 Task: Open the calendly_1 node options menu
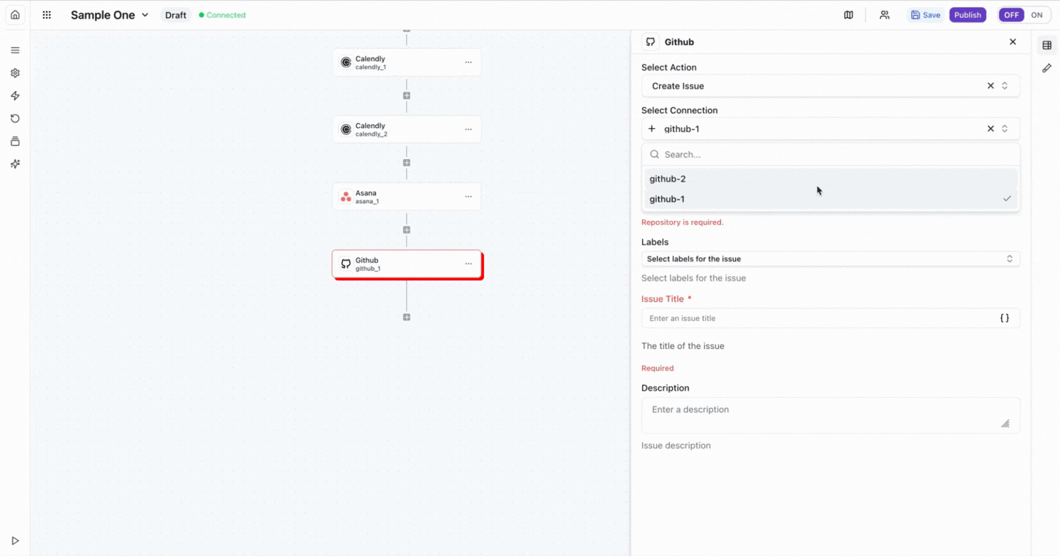(x=468, y=62)
